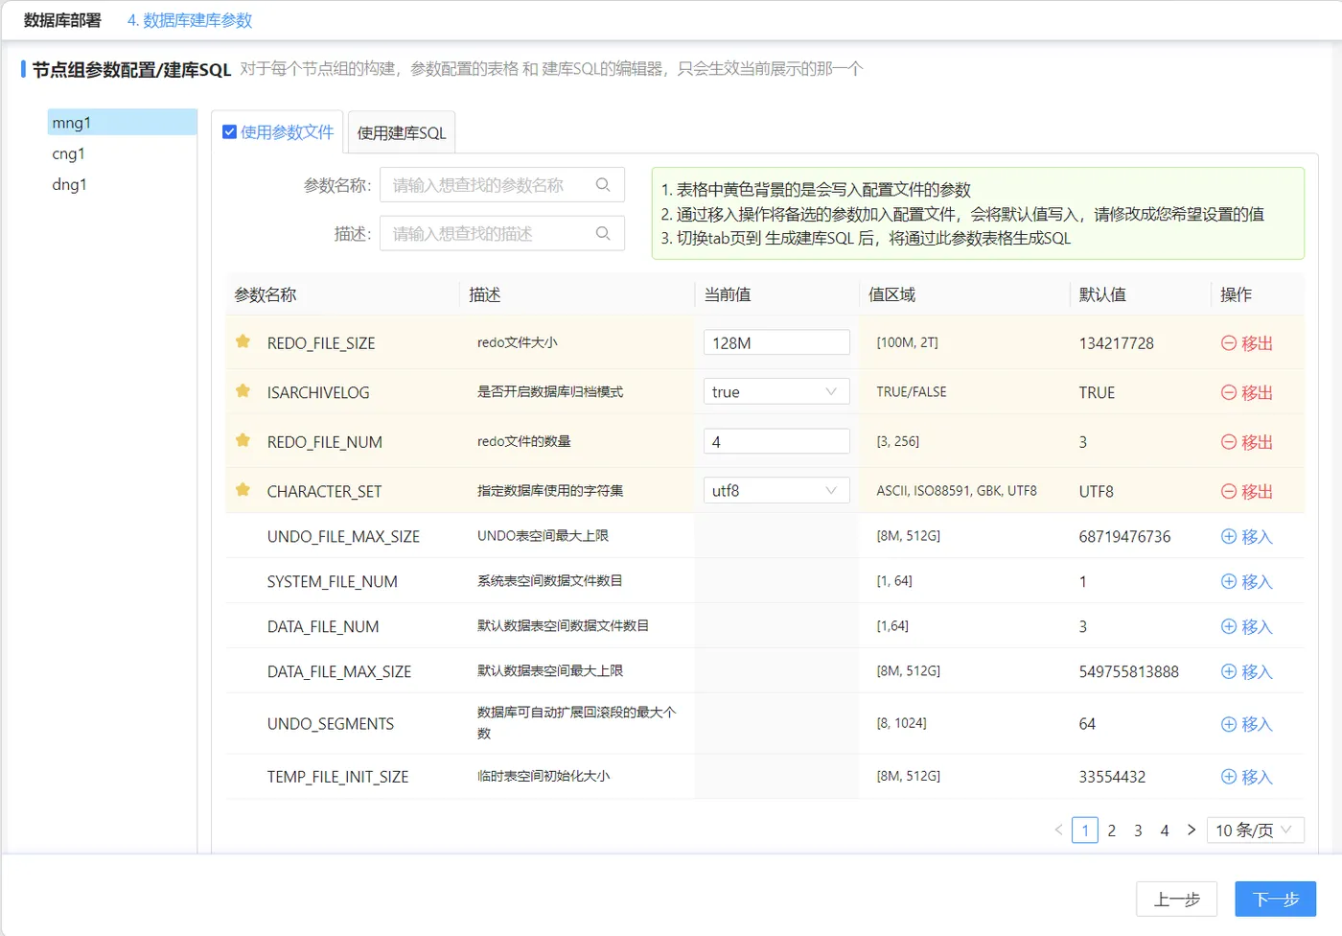Select the mng1 node group
Image resolution: width=1342 pixels, height=936 pixels.
[x=122, y=122]
